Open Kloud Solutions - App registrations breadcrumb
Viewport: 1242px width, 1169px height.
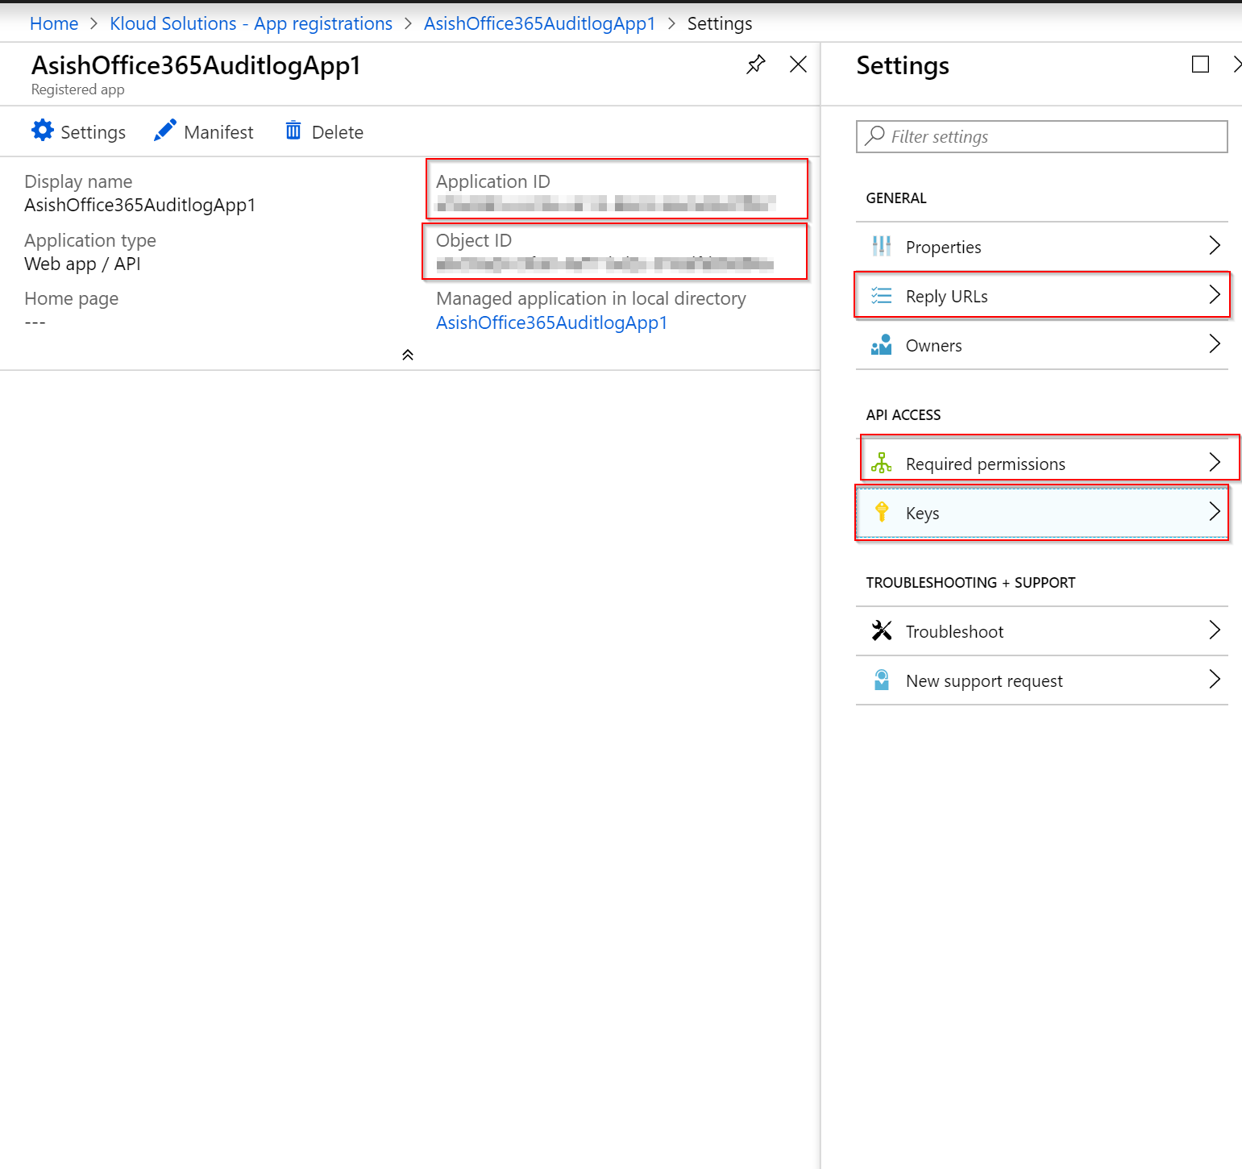click(x=251, y=23)
